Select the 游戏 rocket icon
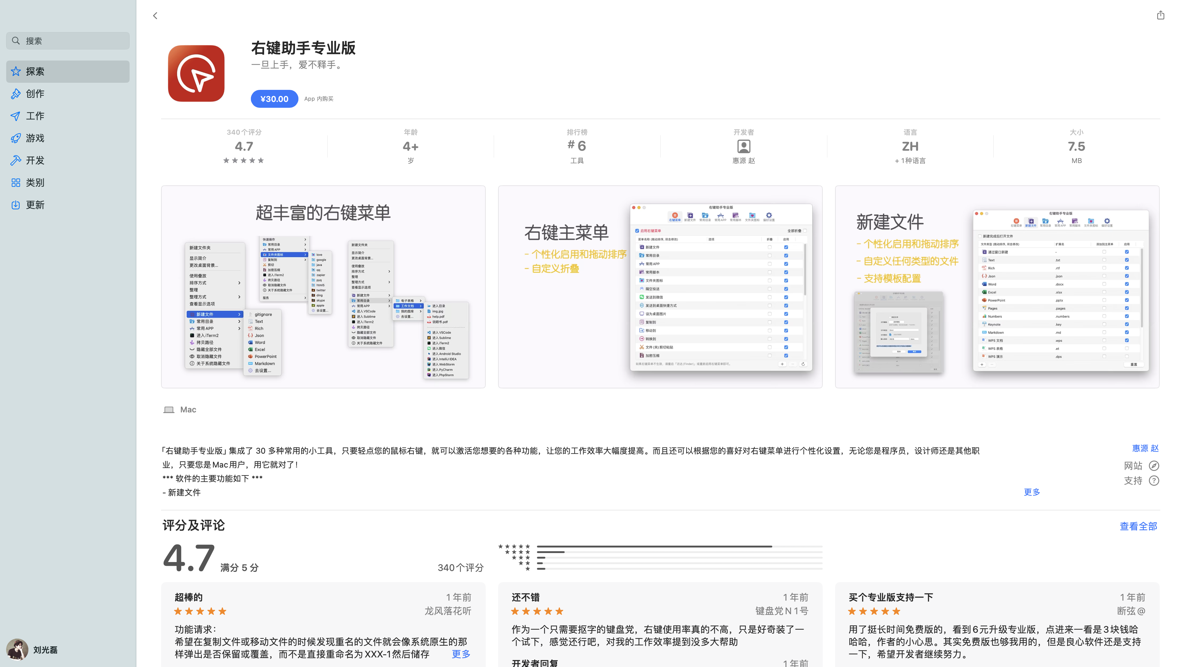The image size is (1185, 667). 16,138
